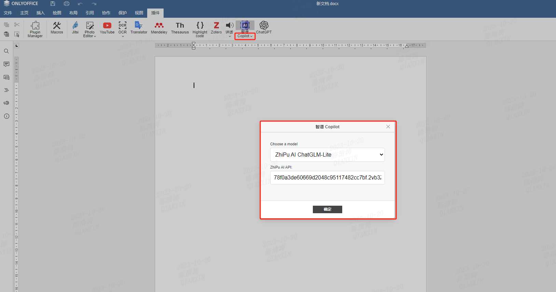Open the Translator plugin
This screenshot has width=556, height=292.
coord(139,28)
